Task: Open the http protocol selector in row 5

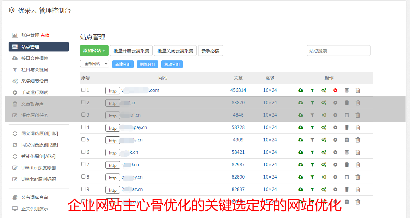Action: (113, 140)
